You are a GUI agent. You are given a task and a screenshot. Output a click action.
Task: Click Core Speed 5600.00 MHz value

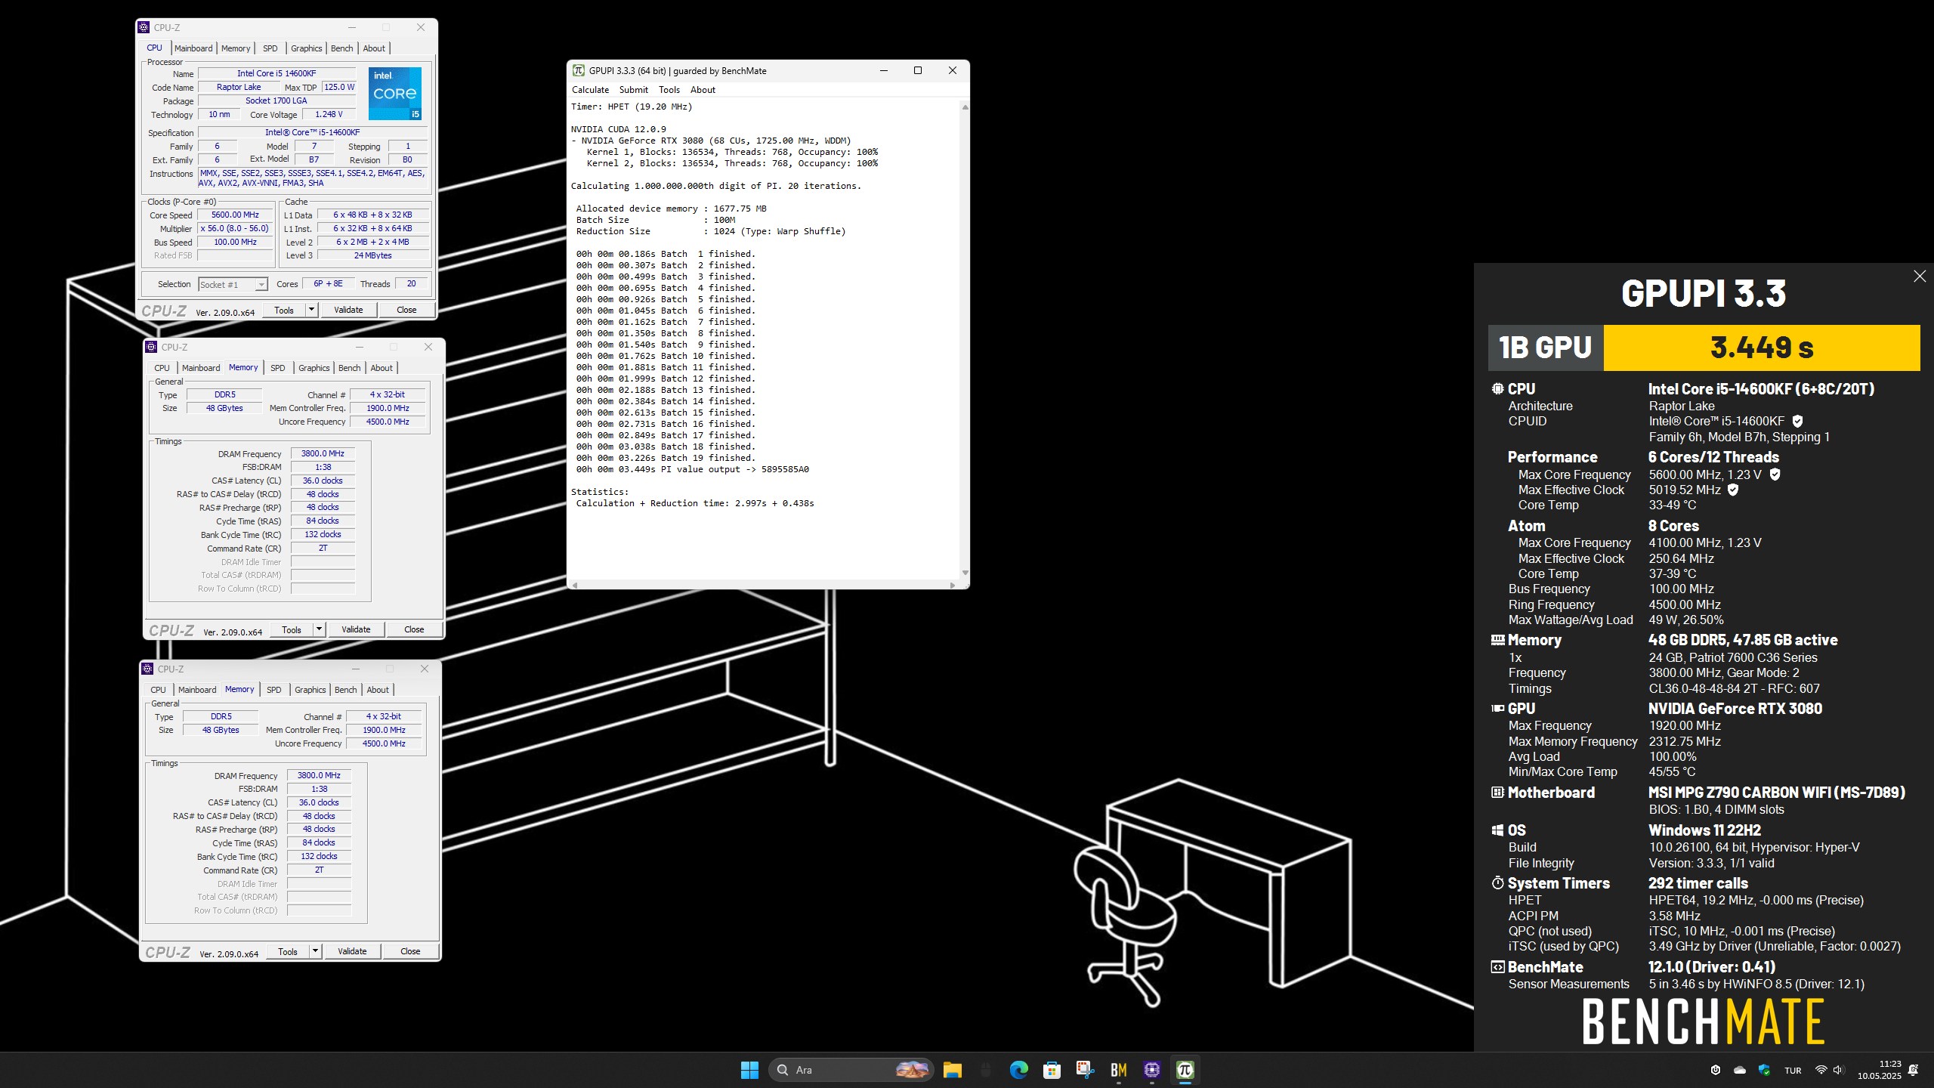tap(235, 215)
